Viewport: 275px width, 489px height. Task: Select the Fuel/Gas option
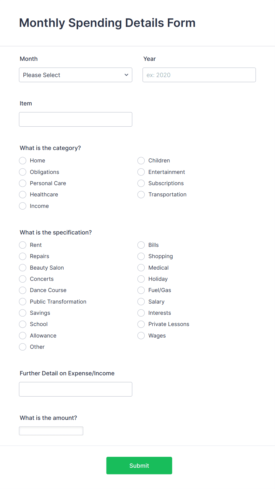point(141,290)
